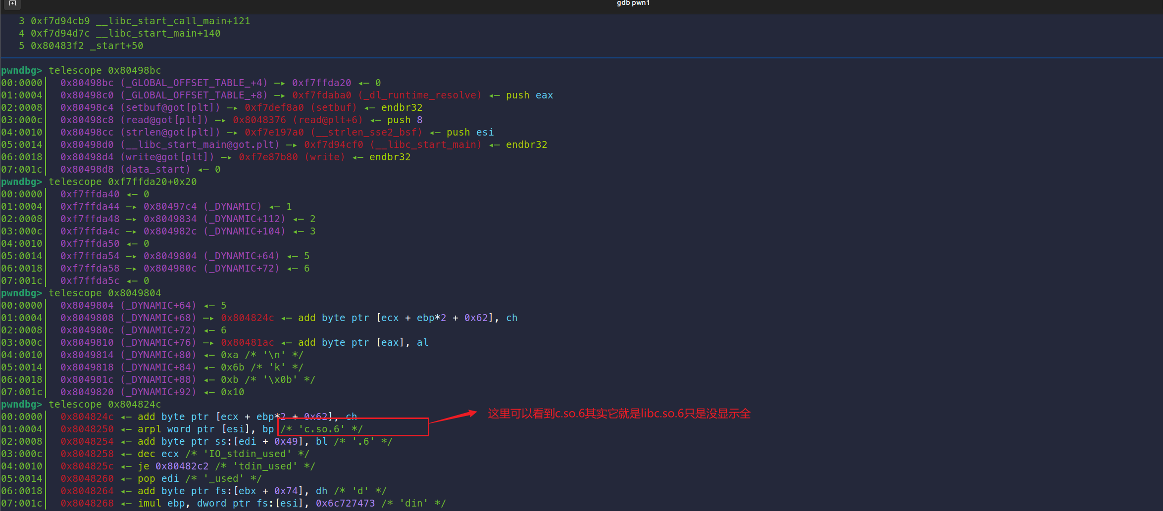This screenshot has width=1163, height=511.
Task: Click the new terminal tab icon
Action: pyautogui.click(x=13, y=3)
